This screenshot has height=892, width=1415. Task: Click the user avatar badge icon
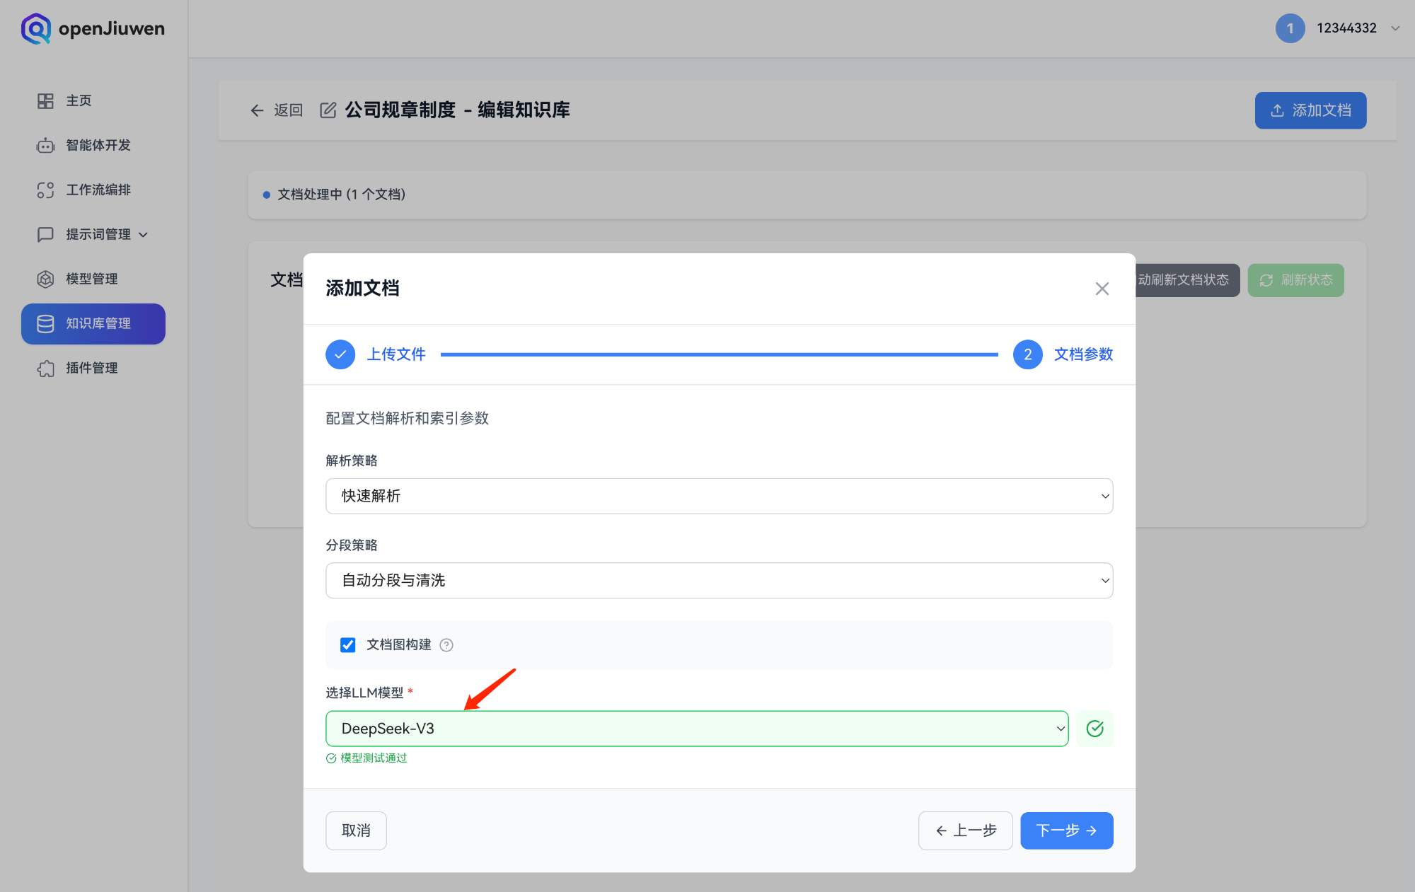1290,28
